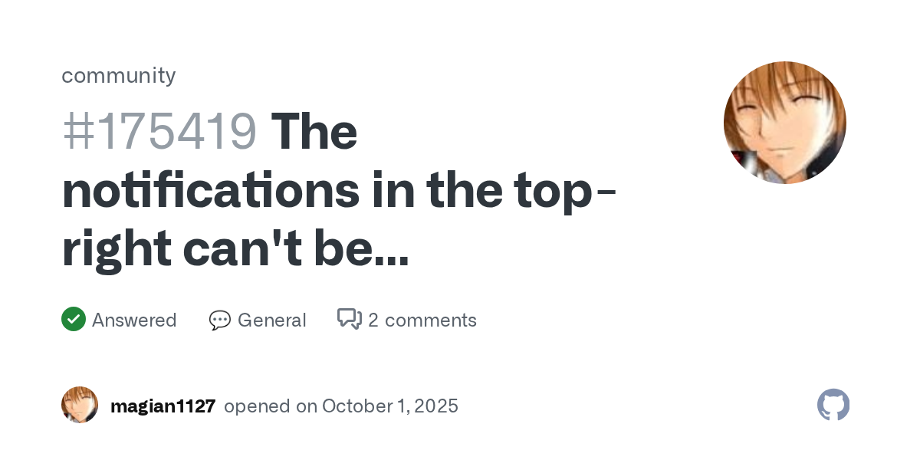This screenshot has width=920, height=460.
Task: Click the green Answered checkmark icon
Action: (74, 319)
